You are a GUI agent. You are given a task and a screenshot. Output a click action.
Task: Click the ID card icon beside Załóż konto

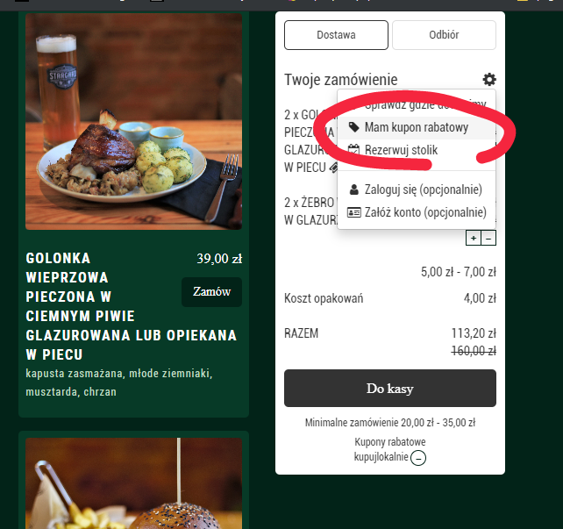click(x=354, y=212)
